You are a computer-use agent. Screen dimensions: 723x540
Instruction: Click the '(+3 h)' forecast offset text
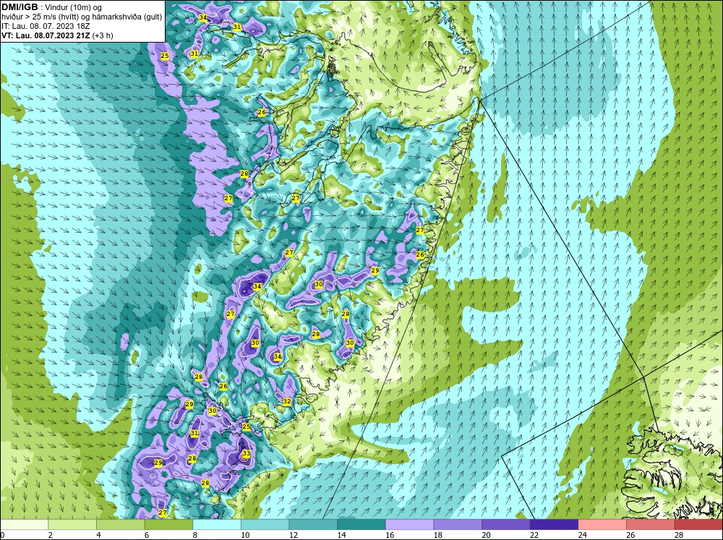(103, 35)
